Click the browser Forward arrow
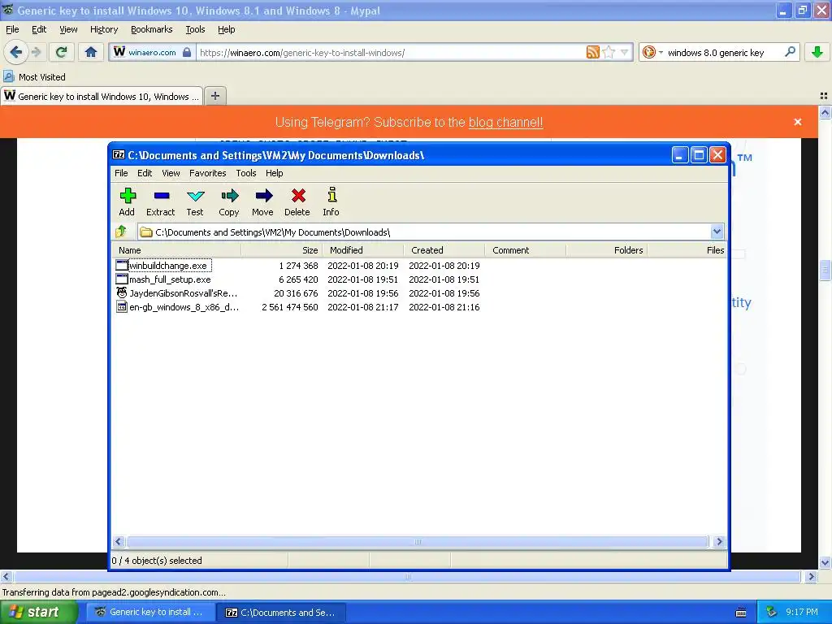The height and width of the screenshot is (624, 832). pos(36,52)
